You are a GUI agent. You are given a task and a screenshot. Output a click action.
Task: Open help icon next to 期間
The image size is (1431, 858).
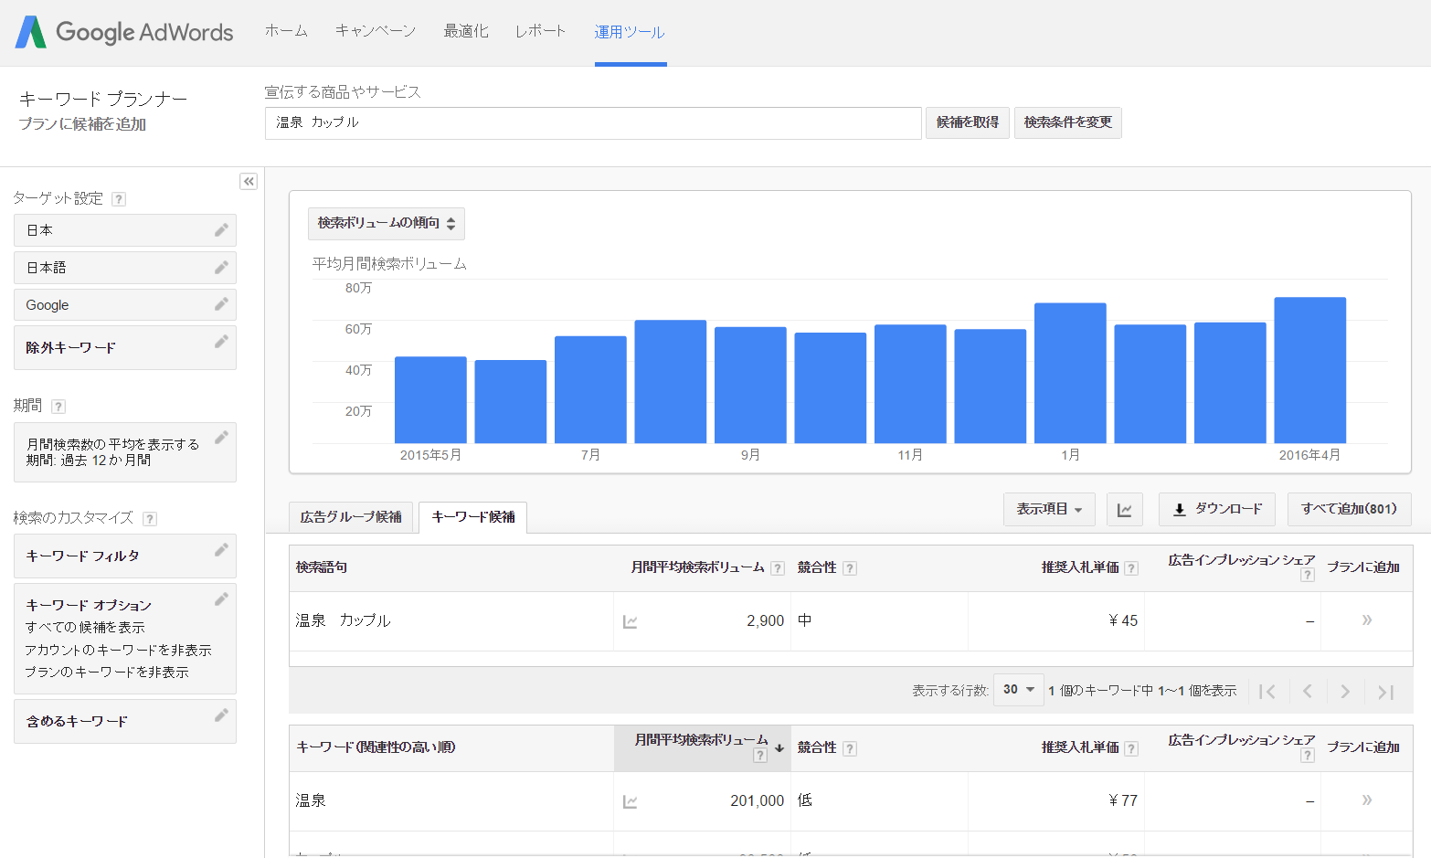coord(58,407)
